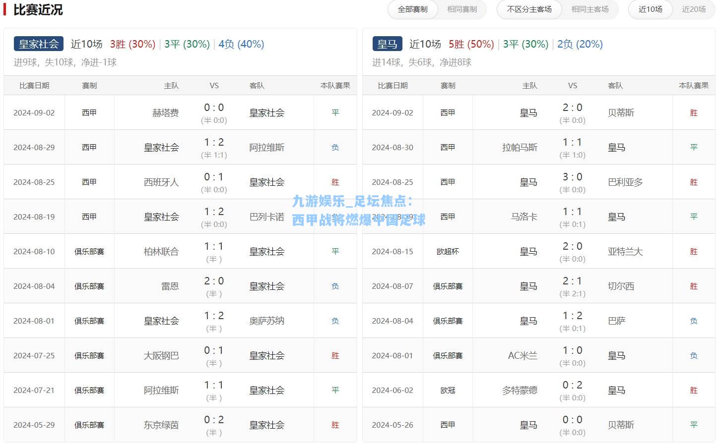
Task: Click 比赛日期 header in 皇家社会 table
Action: [x=34, y=86]
